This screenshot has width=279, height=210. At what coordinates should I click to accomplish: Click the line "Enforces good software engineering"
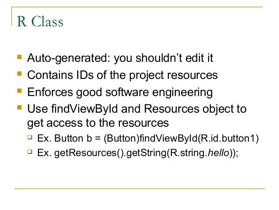click(120, 92)
